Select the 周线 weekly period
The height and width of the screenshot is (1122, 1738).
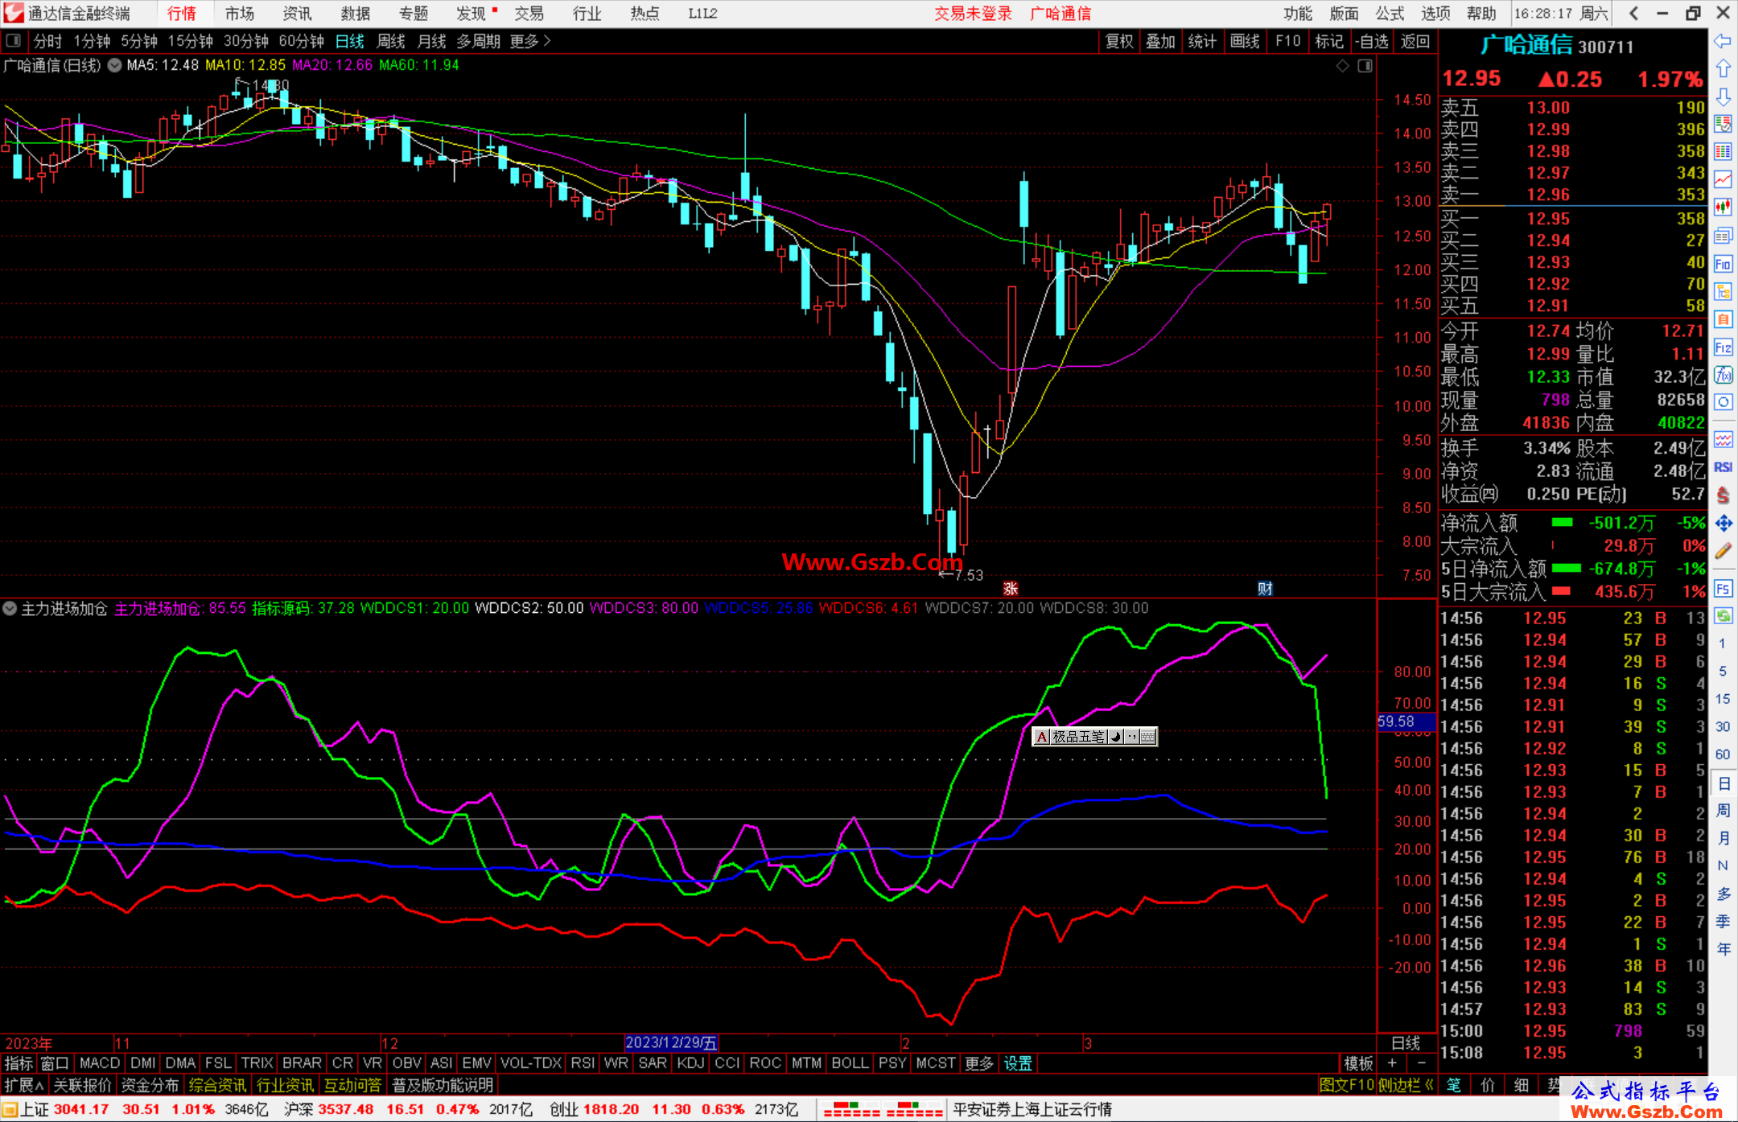tap(391, 41)
